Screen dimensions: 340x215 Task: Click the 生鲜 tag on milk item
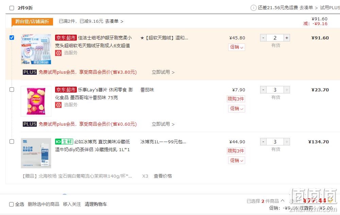(64, 142)
